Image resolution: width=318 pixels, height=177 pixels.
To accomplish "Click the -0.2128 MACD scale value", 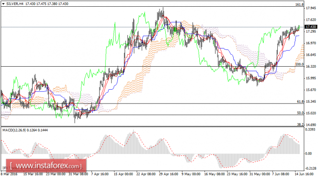I will pos(311,168).
